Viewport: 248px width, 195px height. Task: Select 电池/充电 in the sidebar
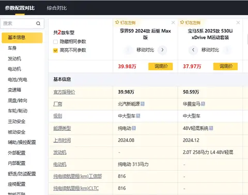[18, 79]
